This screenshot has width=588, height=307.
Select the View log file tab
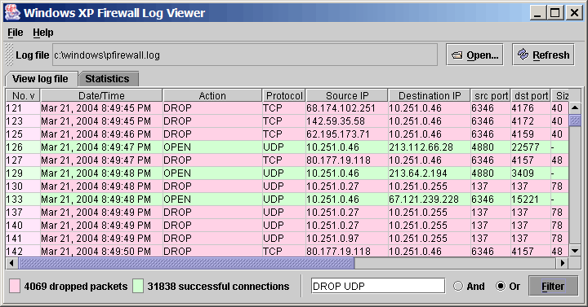click(x=42, y=79)
